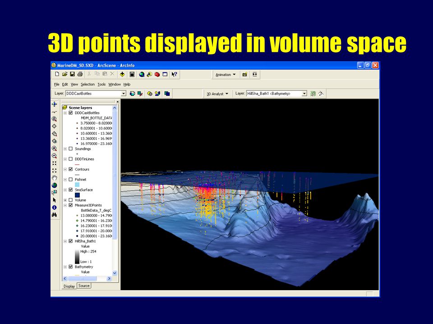Viewport: 433px width, 324px height.
Task: Collapse the Measure3DPoints tree node
Action: pyautogui.click(x=65, y=205)
